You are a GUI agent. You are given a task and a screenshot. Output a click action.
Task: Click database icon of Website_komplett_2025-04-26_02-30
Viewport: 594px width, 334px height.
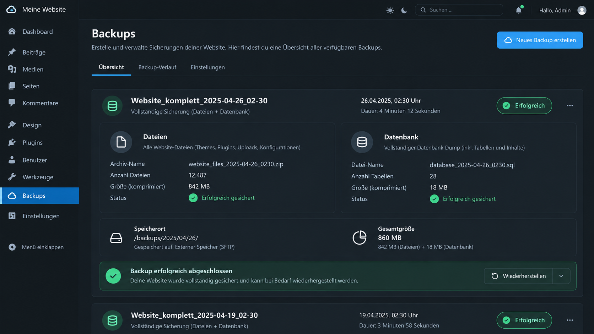(113, 106)
